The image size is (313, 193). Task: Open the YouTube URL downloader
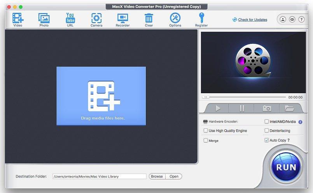point(70,19)
